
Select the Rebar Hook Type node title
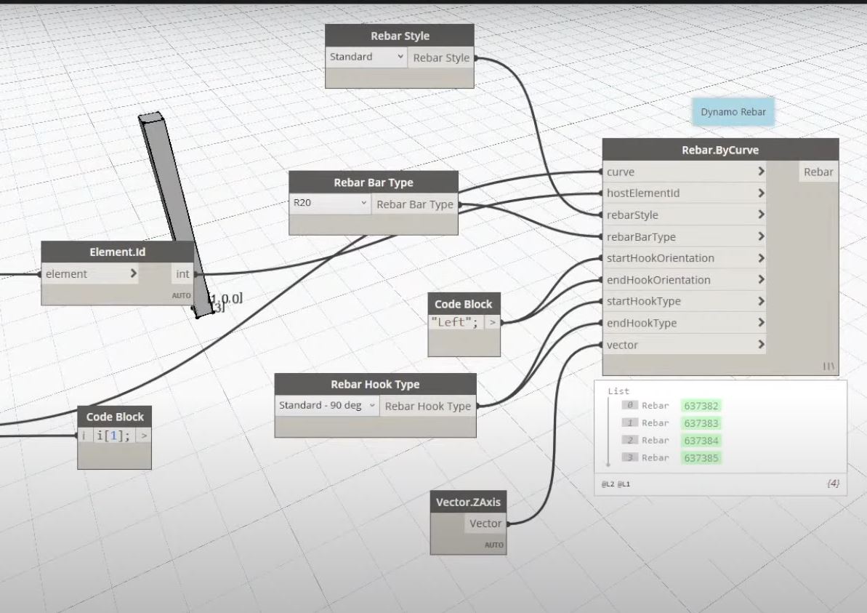(x=375, y=385)
